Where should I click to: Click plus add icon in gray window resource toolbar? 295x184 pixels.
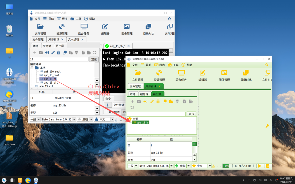(x=35, y=53)
